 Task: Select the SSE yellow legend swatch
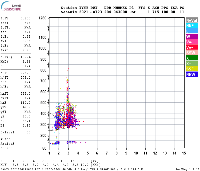(192, 69)
